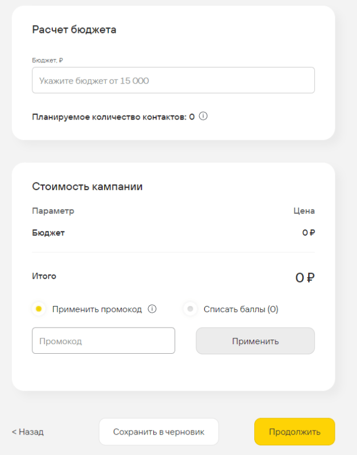Select the Списать баллы (0) radio button
Image resolution: width=357 pixels, height=455 pixels.
pos(190,309)
